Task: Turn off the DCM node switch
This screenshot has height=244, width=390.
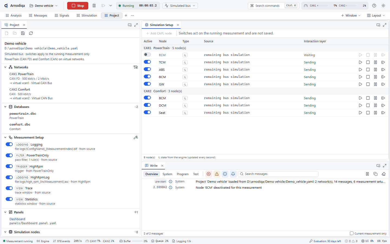Action: pos(147,105)
